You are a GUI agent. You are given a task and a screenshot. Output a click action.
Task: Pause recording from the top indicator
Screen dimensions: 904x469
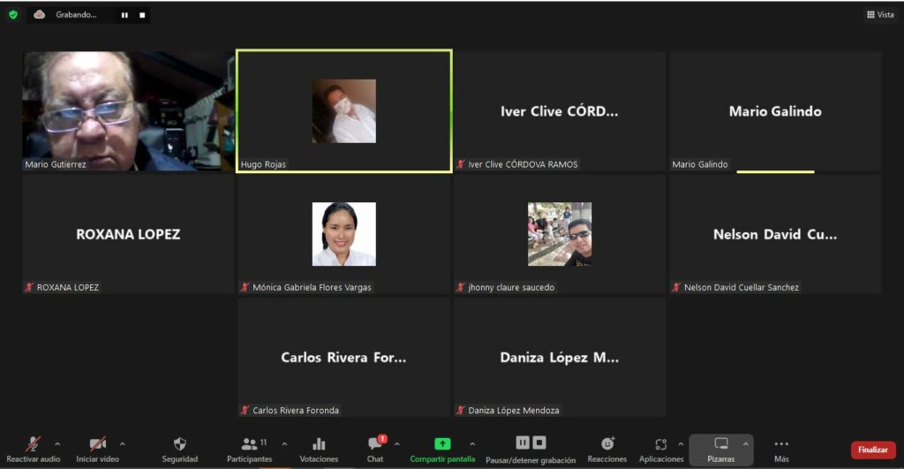[124, 15]
